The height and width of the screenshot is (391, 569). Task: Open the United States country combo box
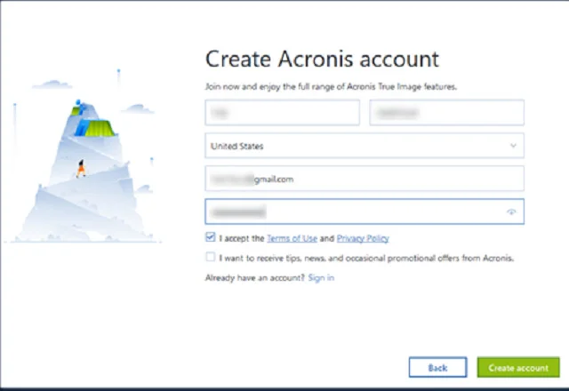[x=356, y=146]
